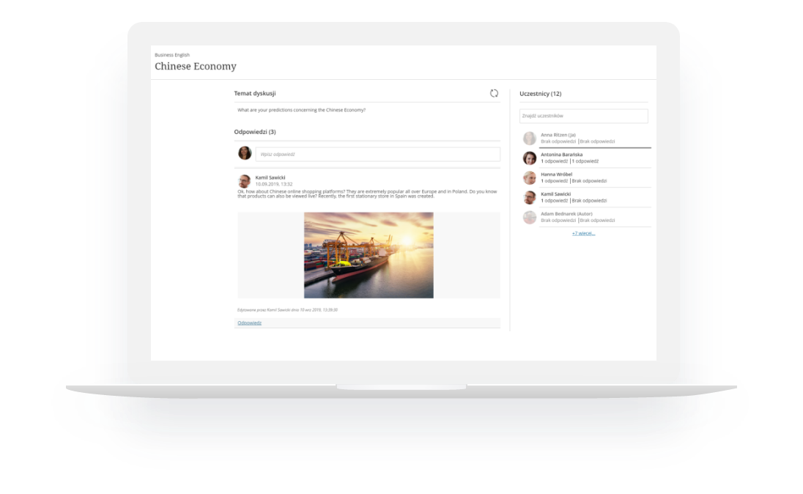This screenshot has height=494, width=803.
Task: Click Kamil Sawicki's avatar in the post
Action: tap(244, 180)
